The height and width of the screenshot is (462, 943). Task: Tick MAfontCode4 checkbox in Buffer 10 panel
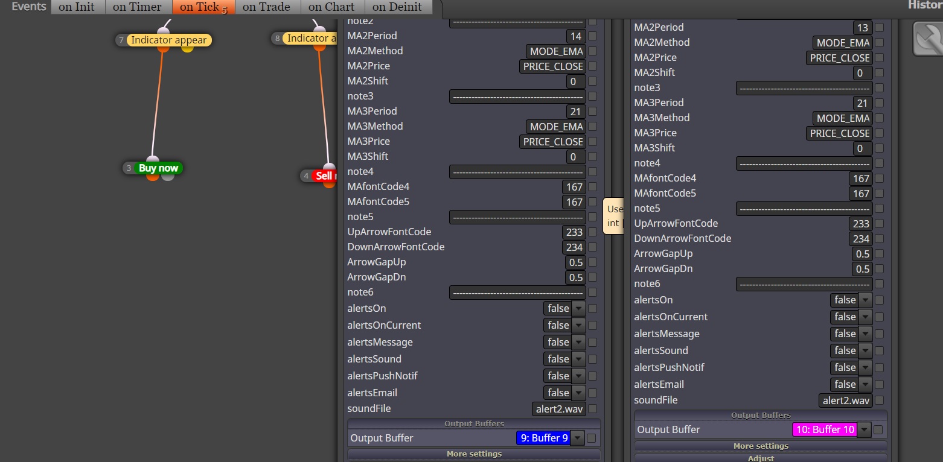879,179
